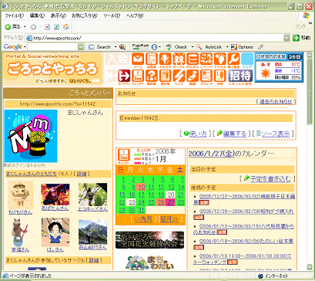Image resolution: width=315 pixels, height=281 pixels.
Task: Select day 10 in the calendar
Action: (142, 187)
